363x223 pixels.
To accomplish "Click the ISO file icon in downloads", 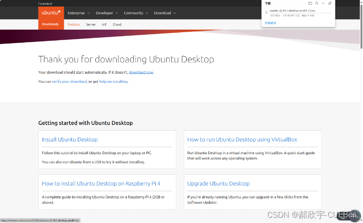I will tap(266, 12).
